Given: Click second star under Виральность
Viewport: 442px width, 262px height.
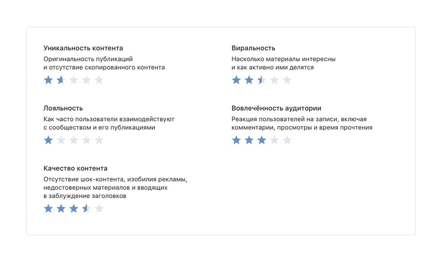Looking at the screenshot, I should 249,80.
